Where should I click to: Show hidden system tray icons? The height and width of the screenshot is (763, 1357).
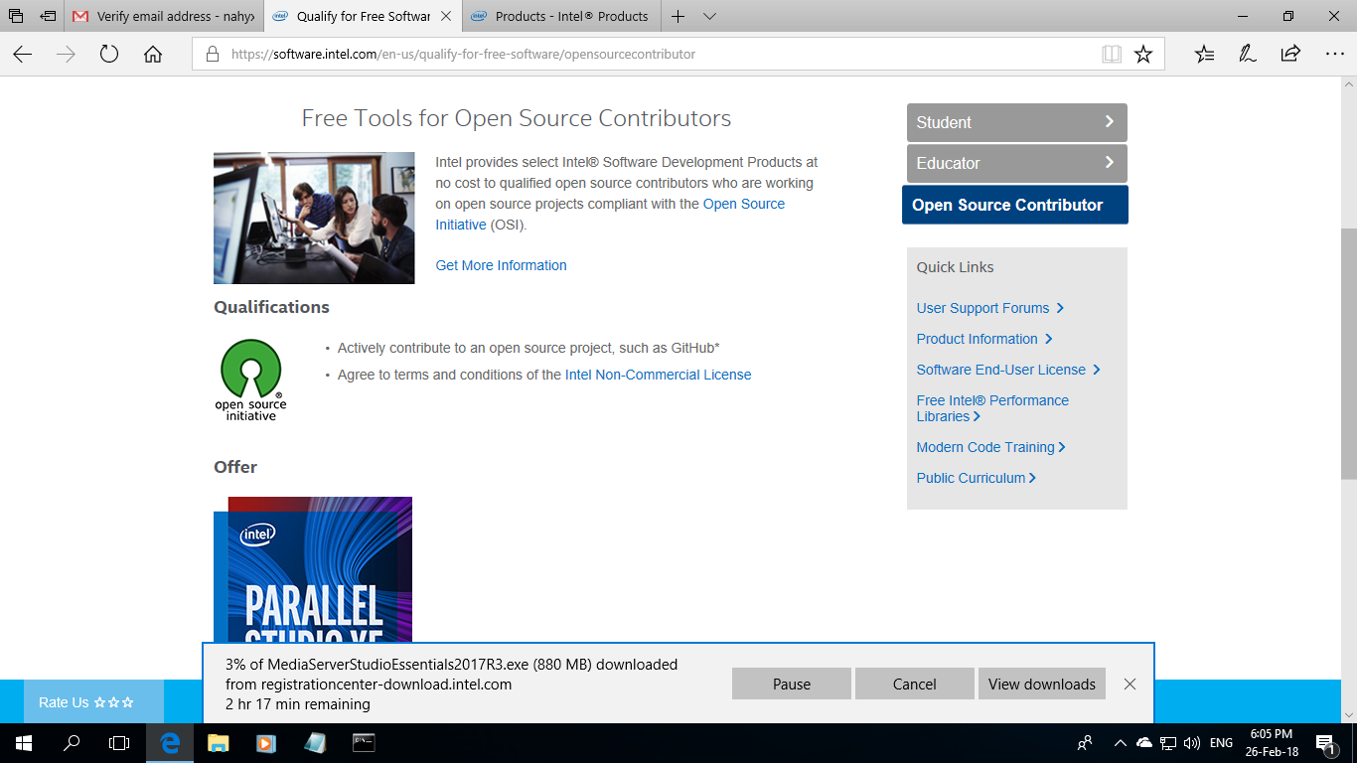pos(1121,743)
